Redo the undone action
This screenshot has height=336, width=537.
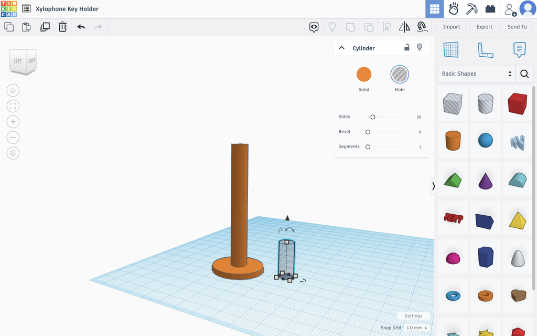point(99,27)
